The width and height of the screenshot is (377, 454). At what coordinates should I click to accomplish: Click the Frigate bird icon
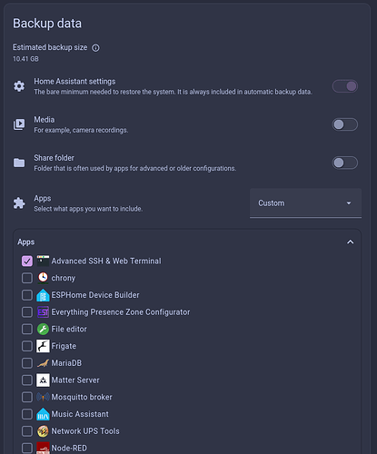43,346
